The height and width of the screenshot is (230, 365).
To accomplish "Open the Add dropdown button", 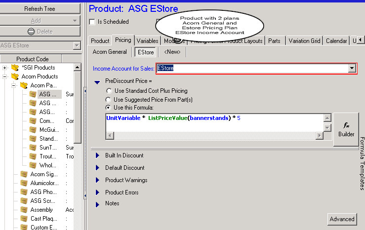I will (x=40, y=21).
